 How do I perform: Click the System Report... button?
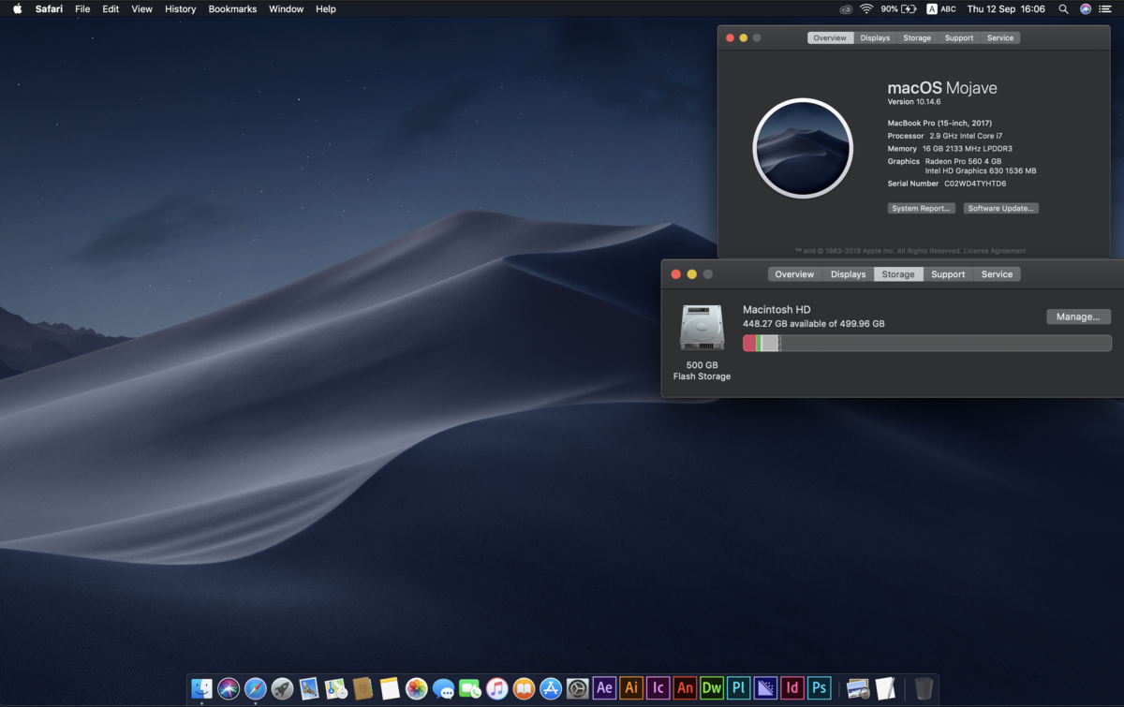[921, 209]
